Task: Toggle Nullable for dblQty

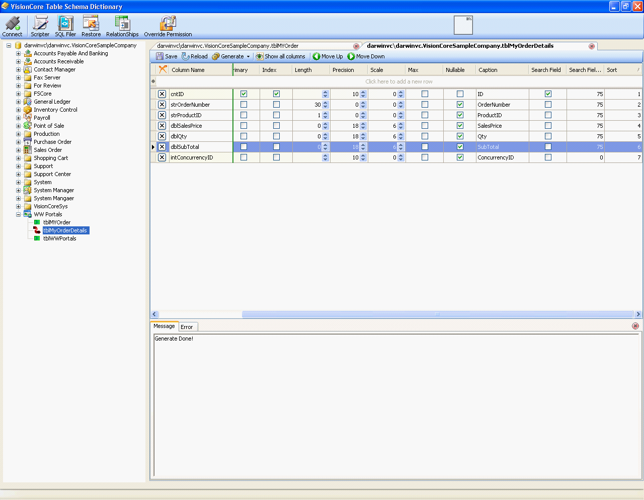Action: coord(460,136)
